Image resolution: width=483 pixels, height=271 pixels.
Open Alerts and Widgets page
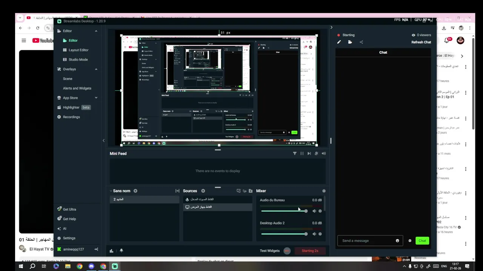[77, 88]
